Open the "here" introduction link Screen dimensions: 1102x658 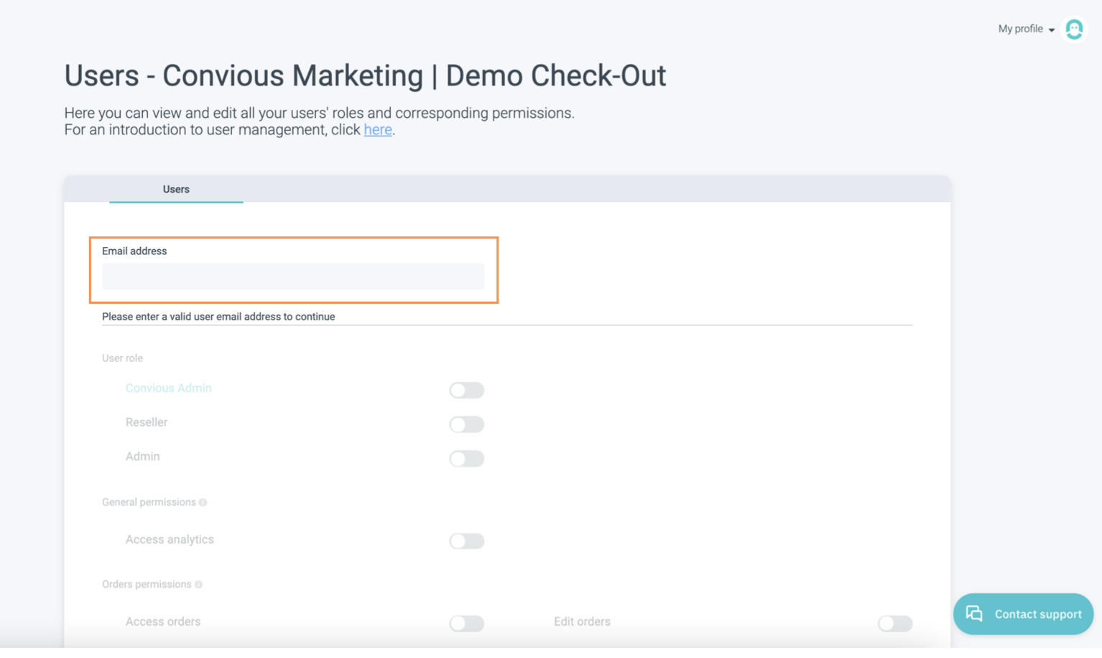[x=378, y=130]
